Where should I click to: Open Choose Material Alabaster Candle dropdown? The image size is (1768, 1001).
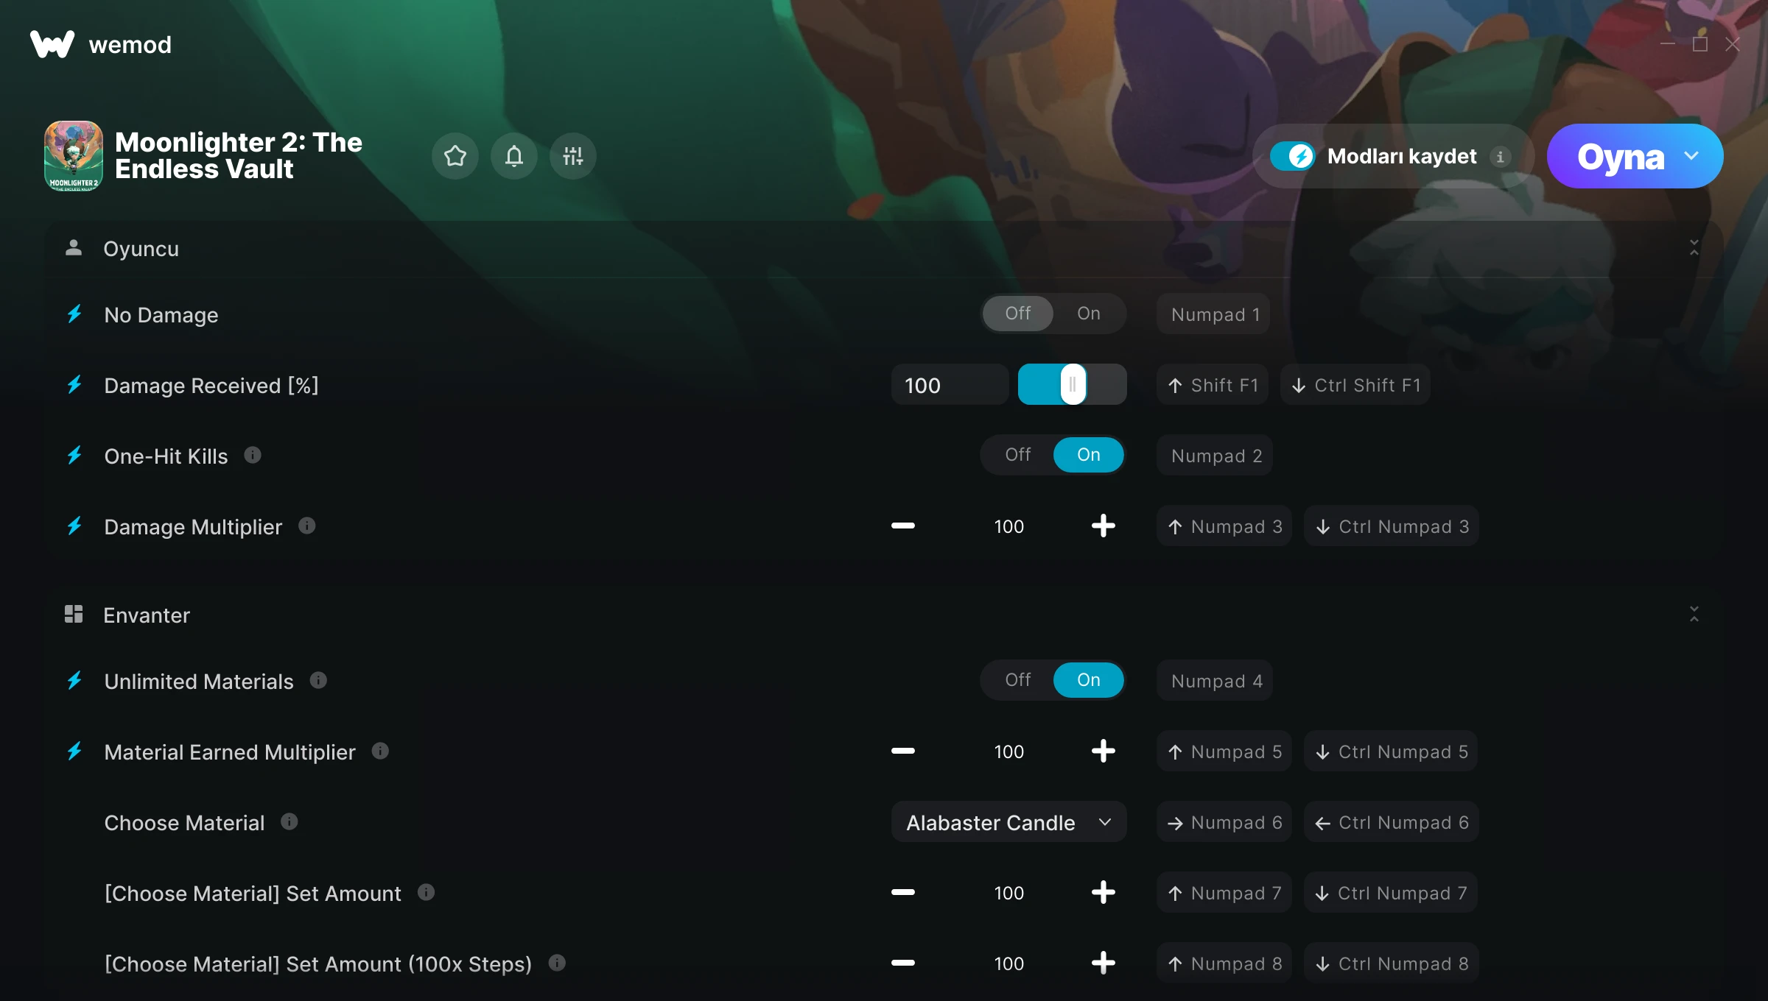[x=1008, y=822]
